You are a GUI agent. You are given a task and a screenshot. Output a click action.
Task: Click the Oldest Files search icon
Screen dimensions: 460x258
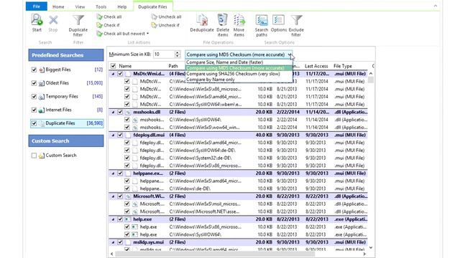(42, 83)
